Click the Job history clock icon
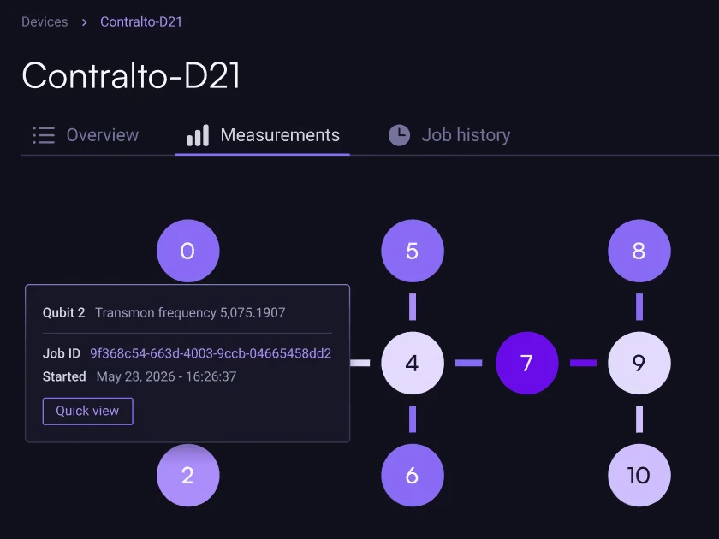This screenshot has height=539, width=719. (x=400, y=135)
